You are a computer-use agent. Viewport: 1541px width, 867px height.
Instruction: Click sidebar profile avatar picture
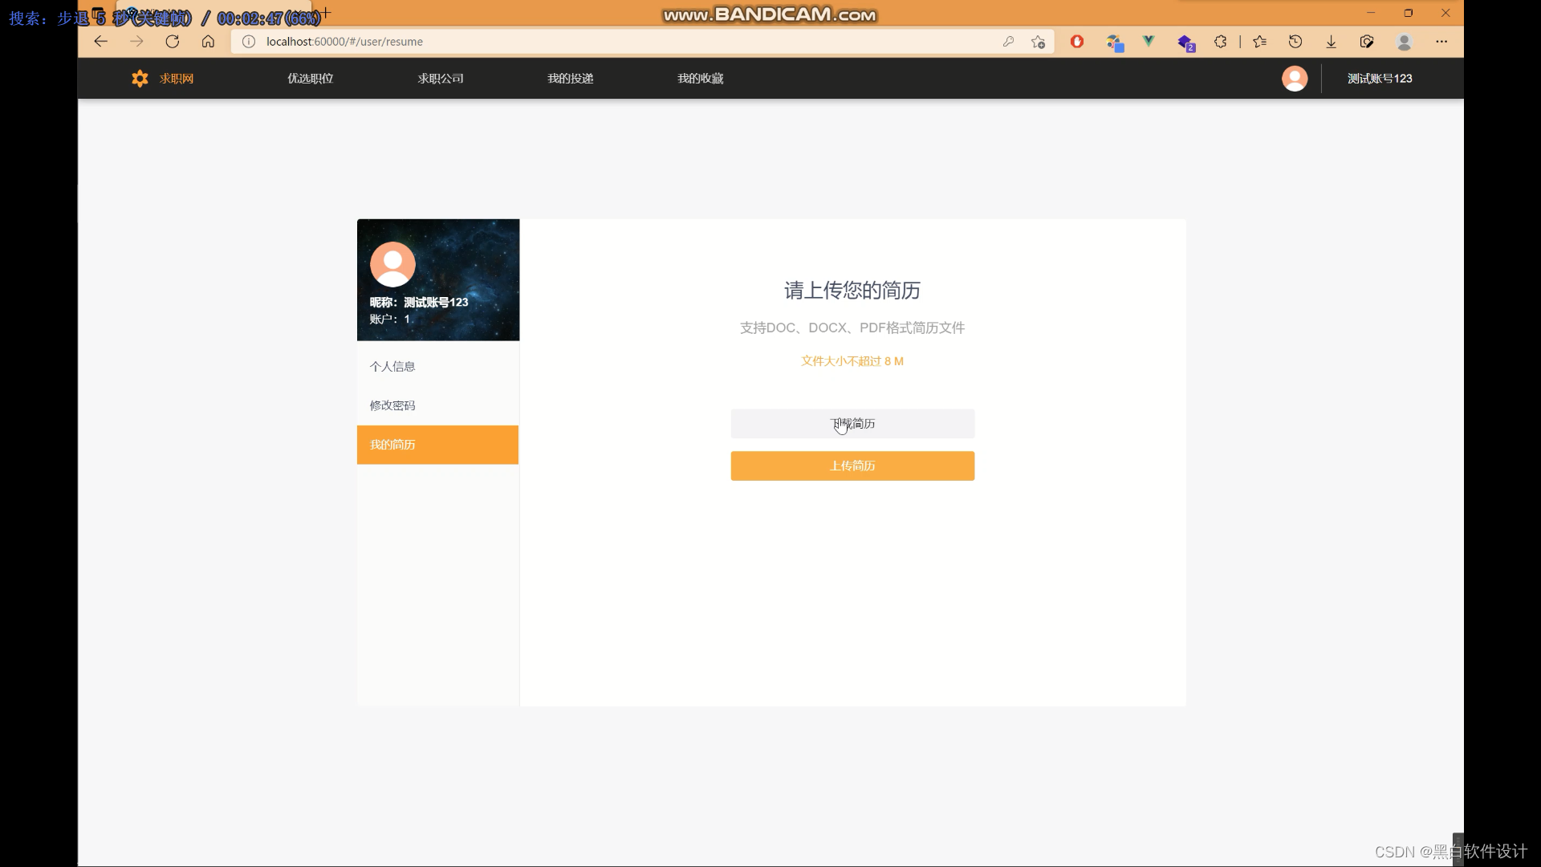tap(392, 264)
